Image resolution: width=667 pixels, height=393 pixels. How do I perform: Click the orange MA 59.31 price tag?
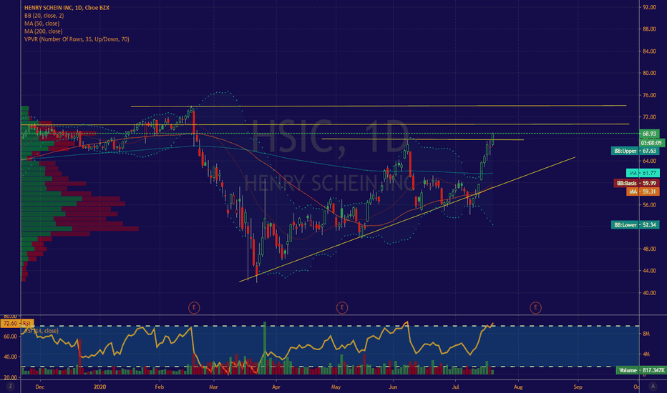pyautogui.click(x=643, y=191)
